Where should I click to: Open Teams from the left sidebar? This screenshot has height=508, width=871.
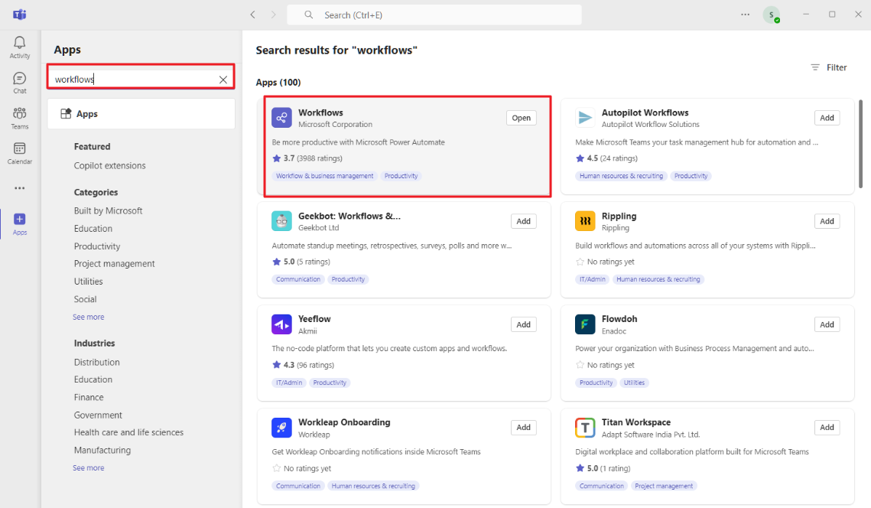pos(19,116)
